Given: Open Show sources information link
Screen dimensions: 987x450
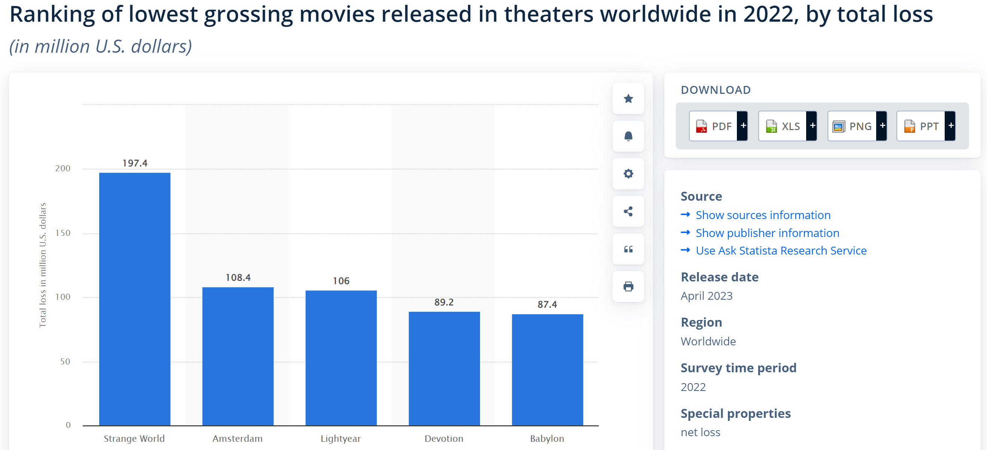Looking at the screenshot, I should coord(762,215).
